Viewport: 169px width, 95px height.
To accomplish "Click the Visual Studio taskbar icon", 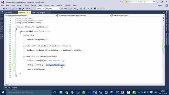I will pyautogui.click(x=95, y=92).
